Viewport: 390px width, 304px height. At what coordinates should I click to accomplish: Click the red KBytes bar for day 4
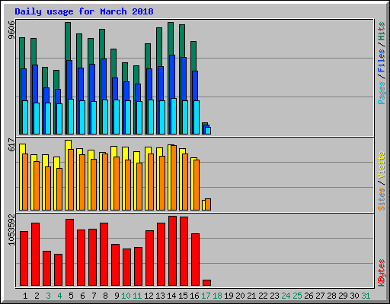click(x=58, y=270)
